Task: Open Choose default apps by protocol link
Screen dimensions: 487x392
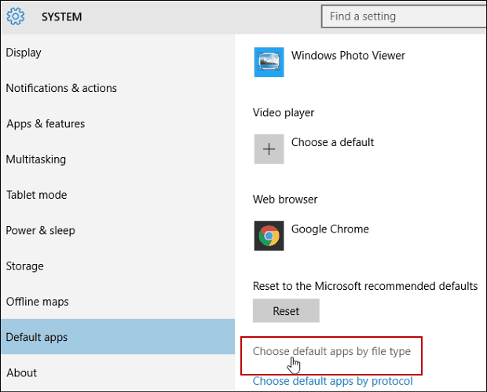Action: [x=332, y=381]
